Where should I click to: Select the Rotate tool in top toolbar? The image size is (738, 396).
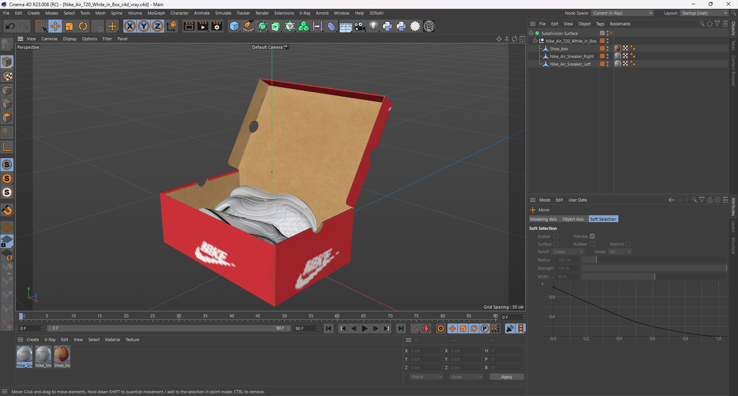click(x=83, y=26)
